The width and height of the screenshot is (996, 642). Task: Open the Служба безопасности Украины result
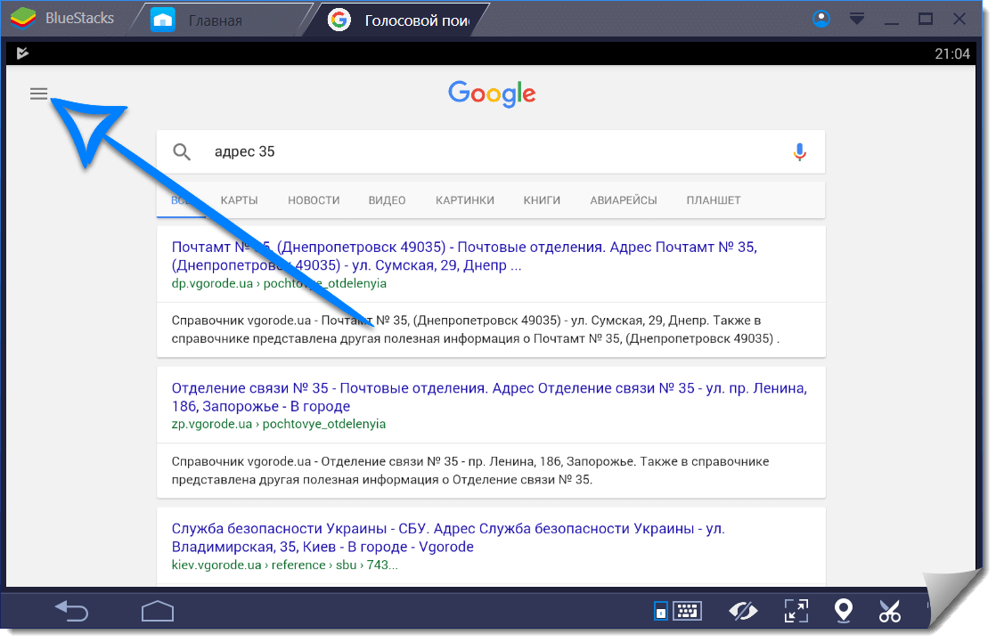coord(448,537)
